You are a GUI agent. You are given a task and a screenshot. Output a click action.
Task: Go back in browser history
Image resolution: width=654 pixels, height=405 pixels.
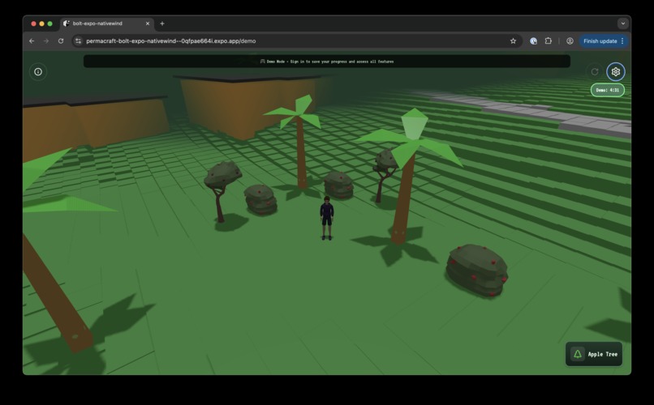(32, 41)
